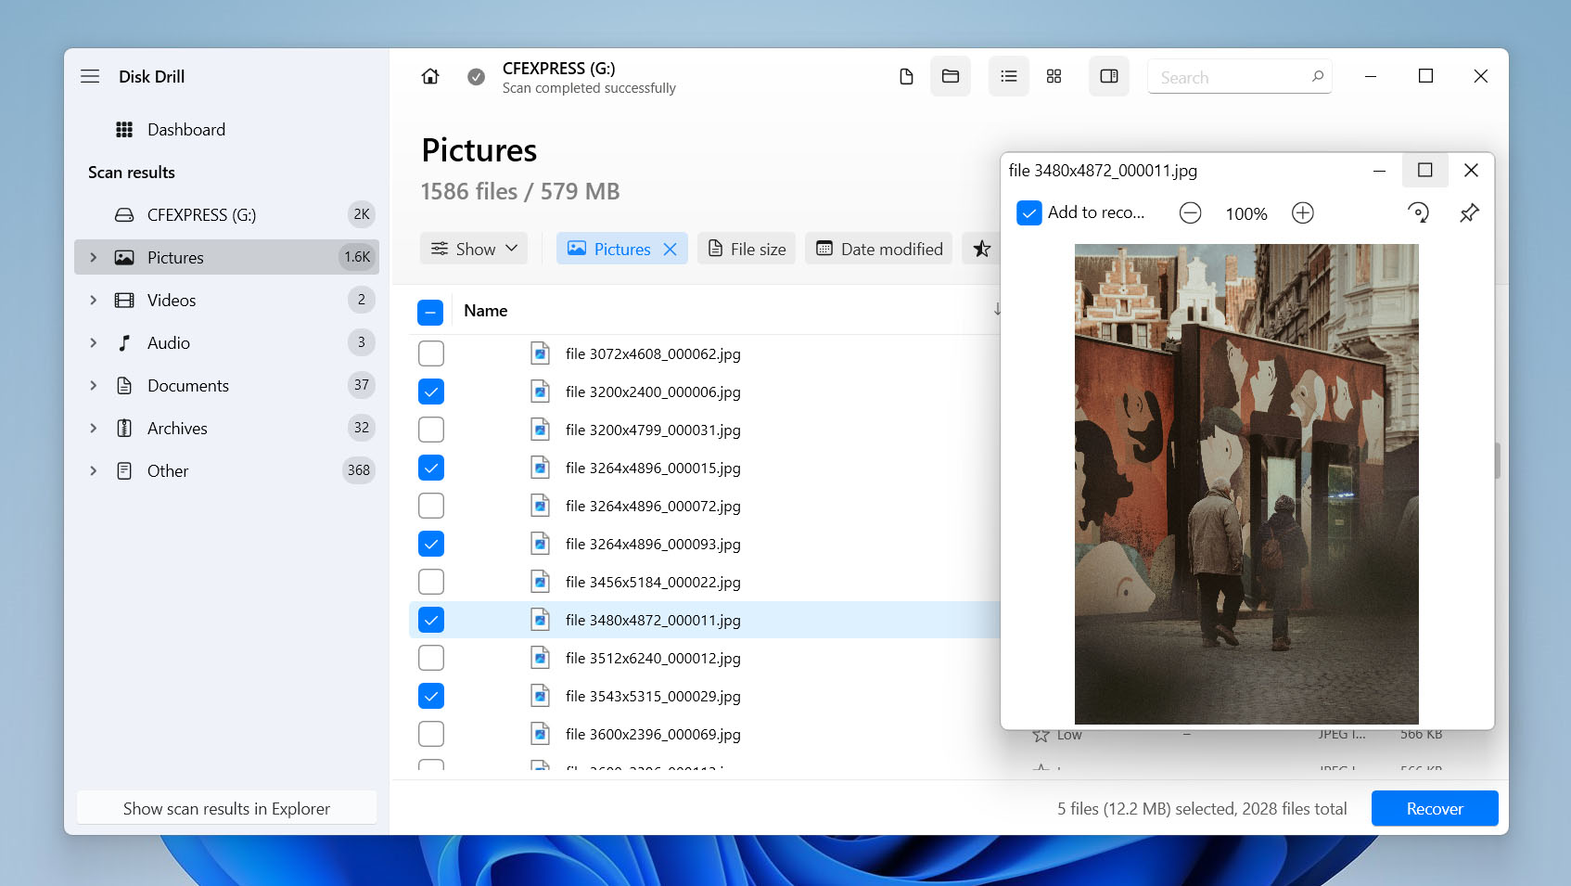This screenshot has height=886, width=1571.
Task: Expand the Videos category in sidebar
Action: (x=93, y=300)
